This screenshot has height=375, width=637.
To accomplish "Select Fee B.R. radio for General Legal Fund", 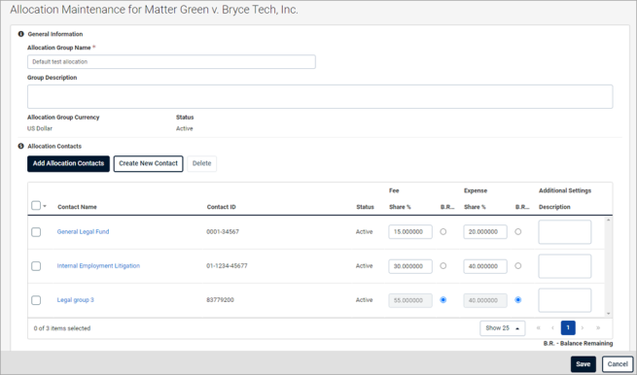I will tap(443, 232).
